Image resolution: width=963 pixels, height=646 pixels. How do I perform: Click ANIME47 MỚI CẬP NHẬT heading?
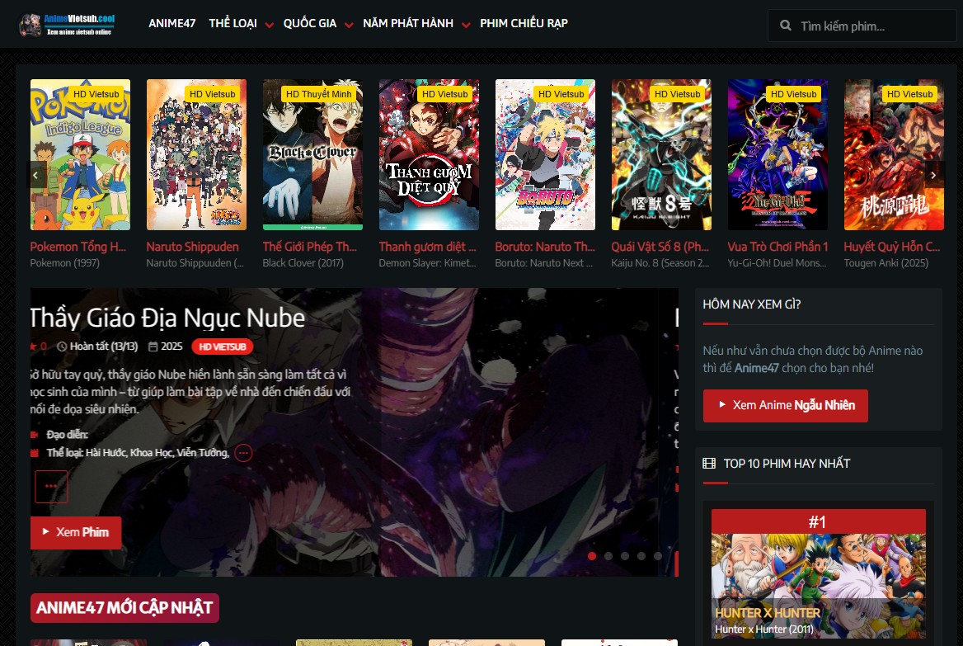(x=124, y=608)
